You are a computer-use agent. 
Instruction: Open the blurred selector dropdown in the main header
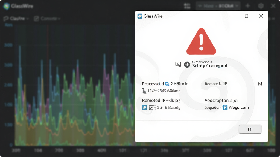(x=218, y=6)
